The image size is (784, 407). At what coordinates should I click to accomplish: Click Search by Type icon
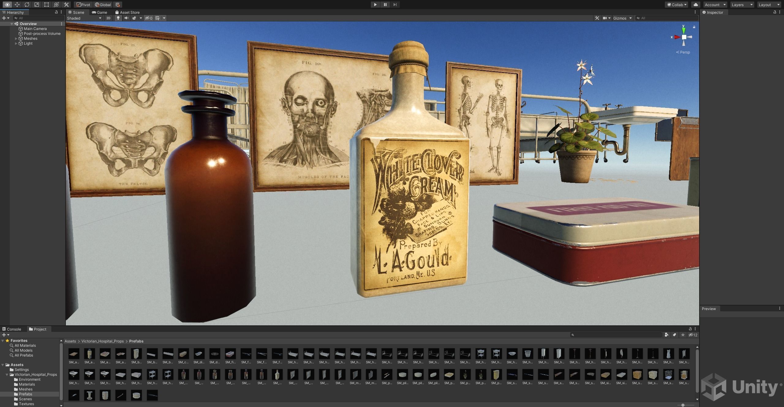coord(667,335)
